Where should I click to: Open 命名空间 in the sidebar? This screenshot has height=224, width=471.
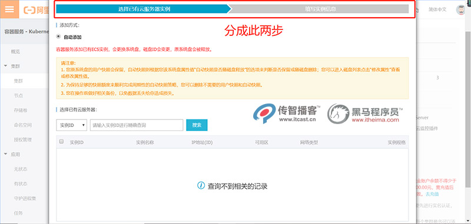pos(22,125)
